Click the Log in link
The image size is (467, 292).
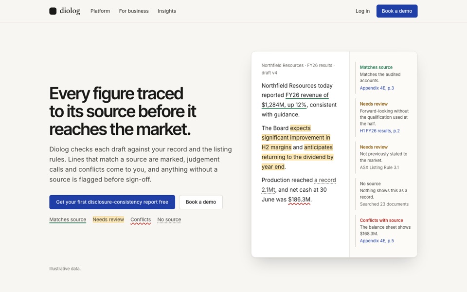pyautogui.click(x=362, y=11)
